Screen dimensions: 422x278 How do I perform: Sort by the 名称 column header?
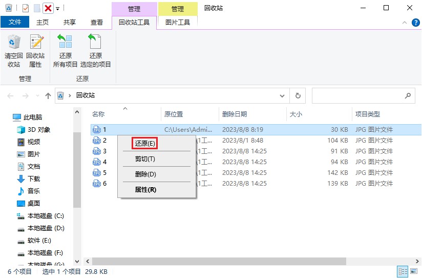(98, 114)
